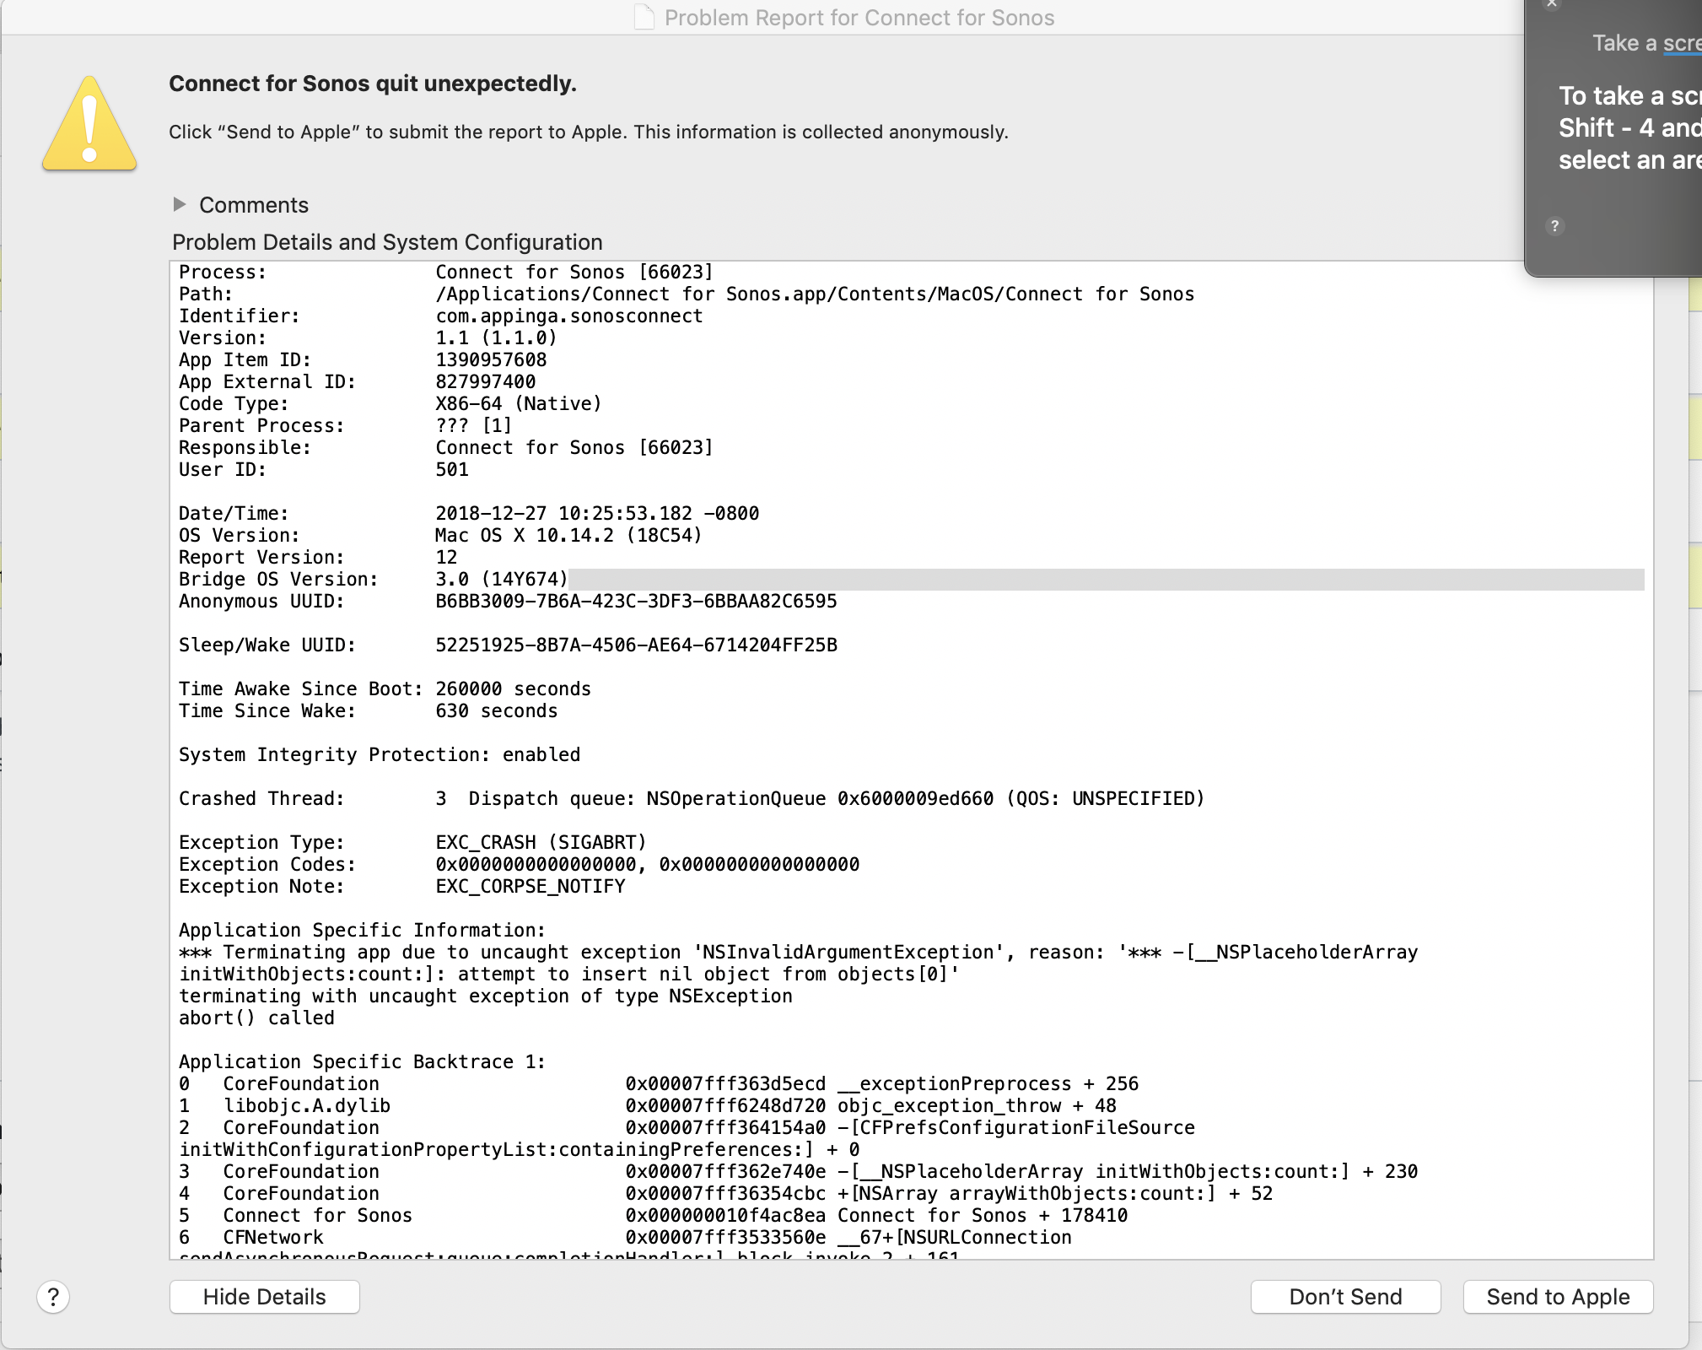
Task: Open the screenshot link in the tip popup
Action: [1682, 43]
